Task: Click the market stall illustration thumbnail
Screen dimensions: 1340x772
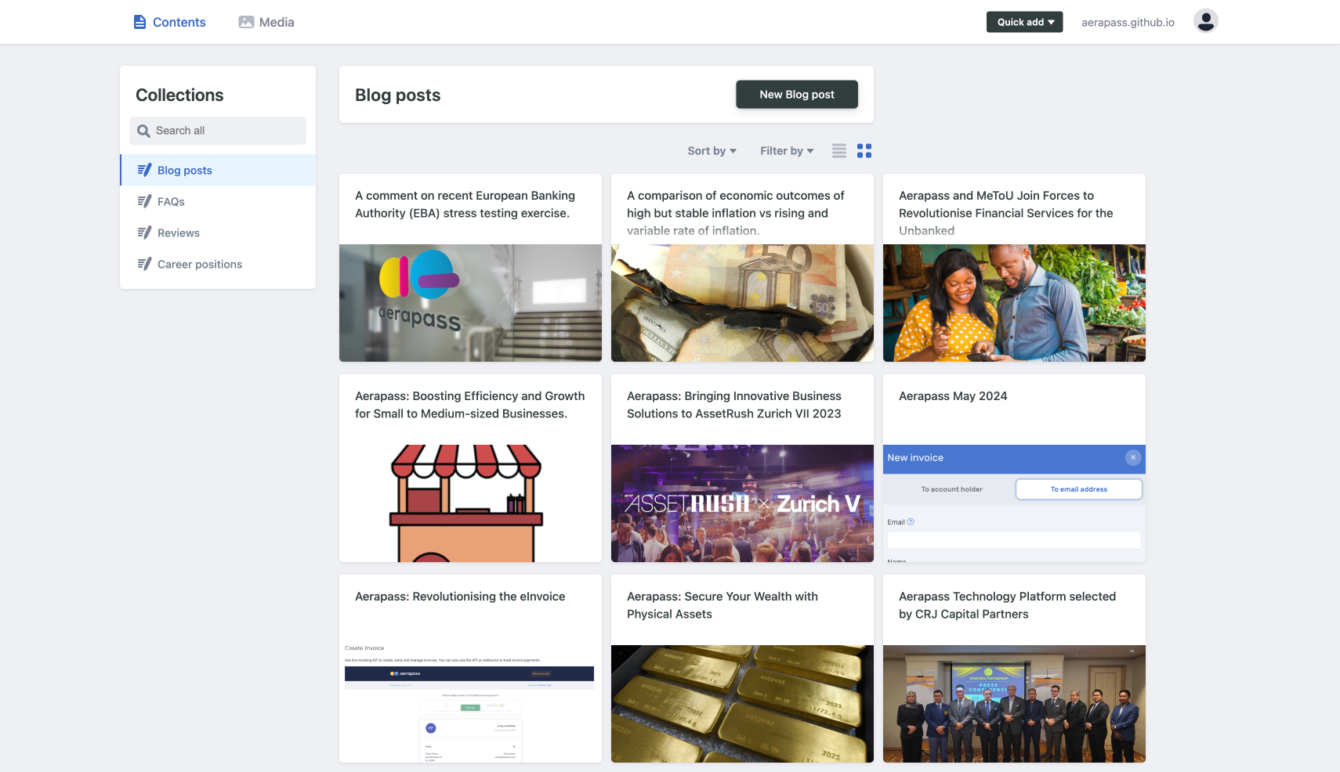Action: 470,503
